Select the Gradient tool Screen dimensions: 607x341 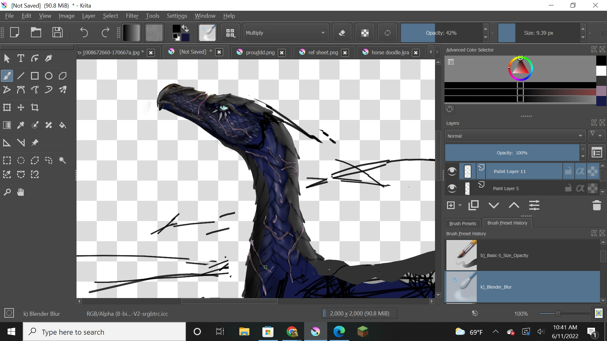click(7, 125)
